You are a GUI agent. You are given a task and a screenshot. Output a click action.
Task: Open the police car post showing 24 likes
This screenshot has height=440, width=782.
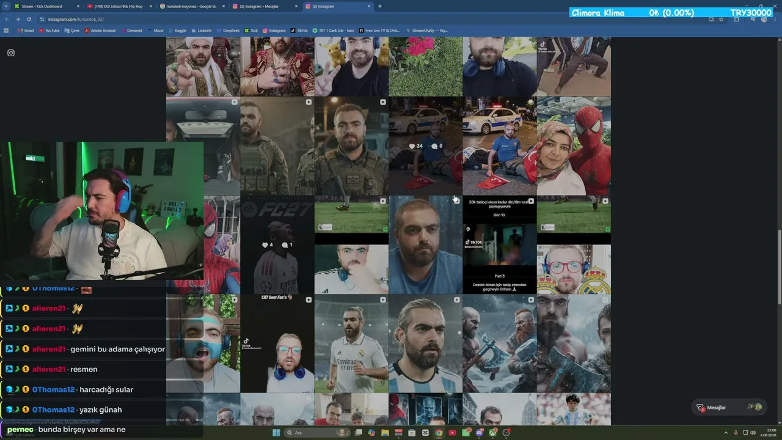coord(425,146)
